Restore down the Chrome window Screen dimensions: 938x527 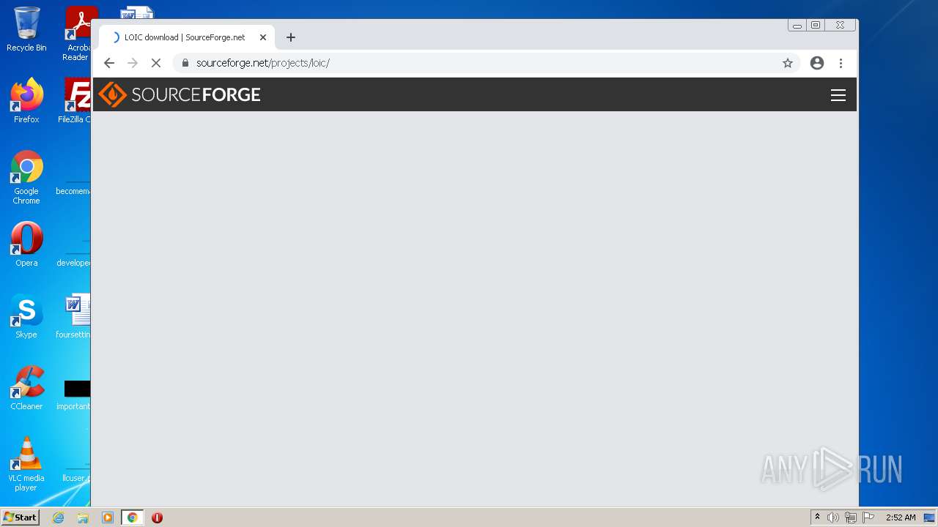[816, 25]
